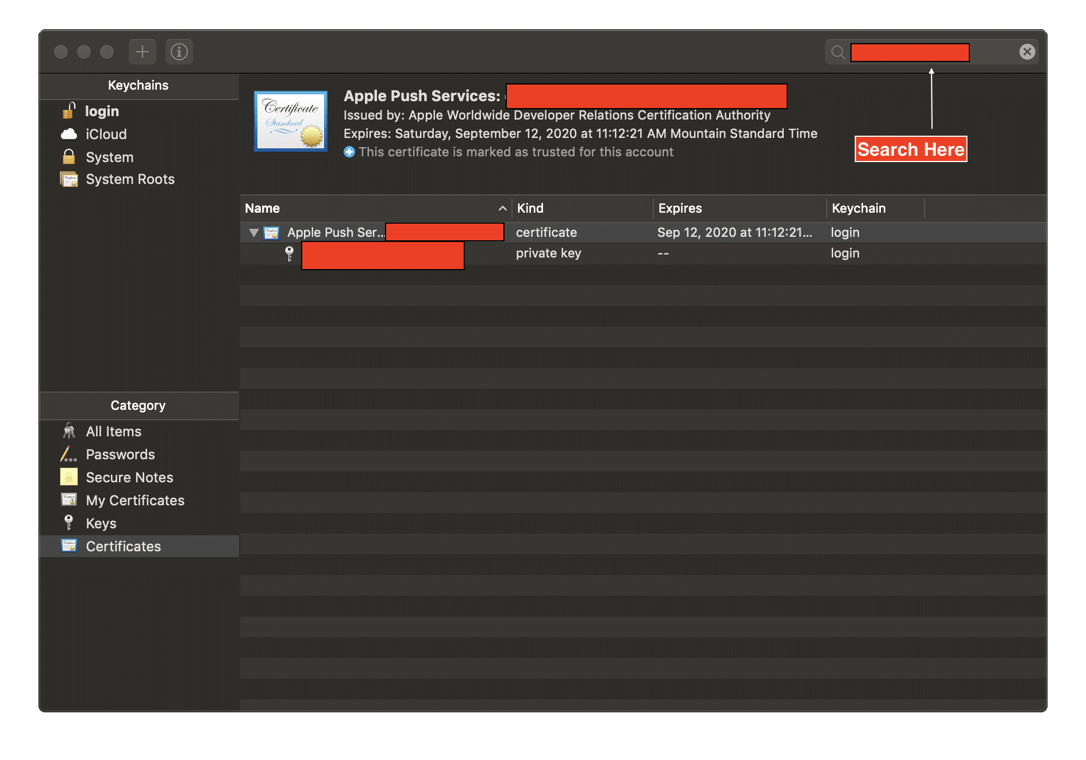
Task: Click the Expires column header
Action: (680, 208)
